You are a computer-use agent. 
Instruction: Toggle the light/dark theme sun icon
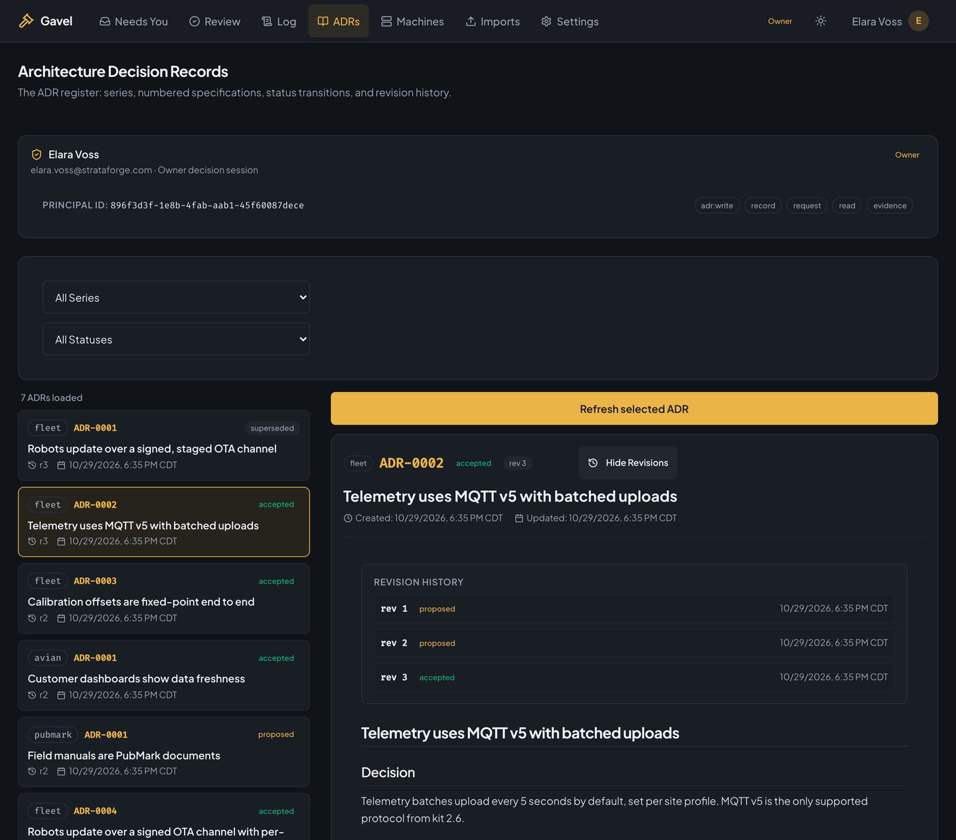pos(821,21)
